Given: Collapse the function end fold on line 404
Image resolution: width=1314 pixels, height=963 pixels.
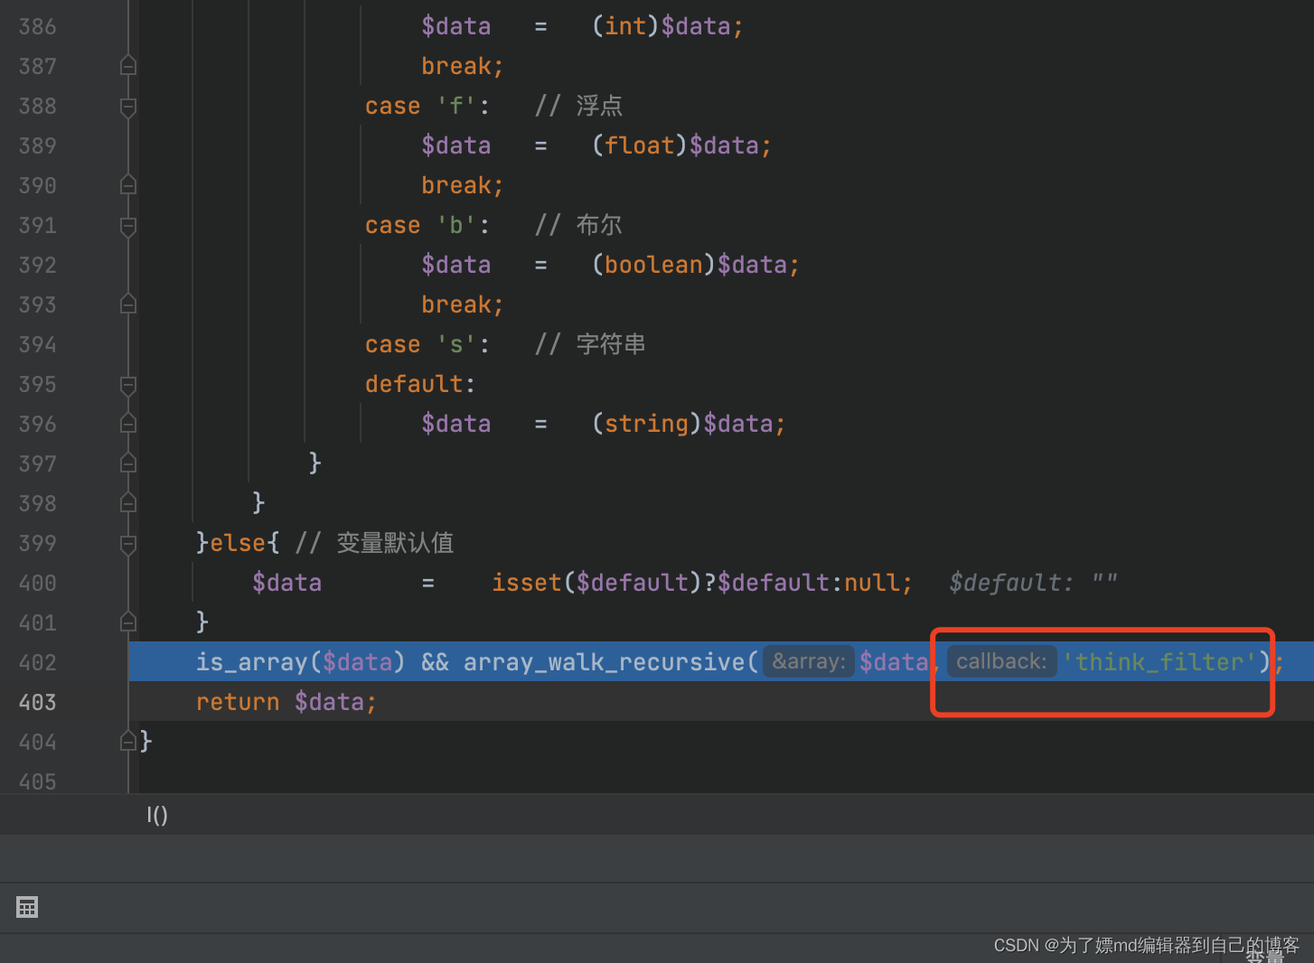Looking at the screenshot, I should (x=128, y=742).
